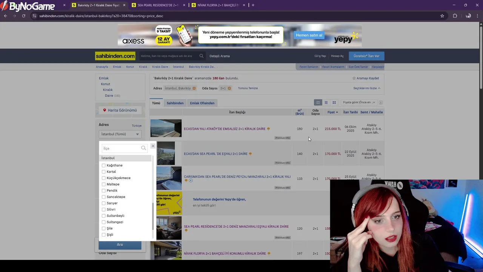Click the Favori İlanlarım link
483x272 pixels.
click(x=309, y=67)
